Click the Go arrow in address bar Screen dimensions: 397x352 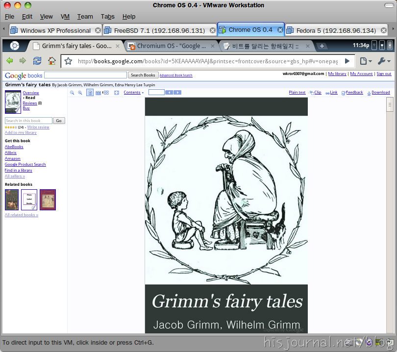point(347,61)
